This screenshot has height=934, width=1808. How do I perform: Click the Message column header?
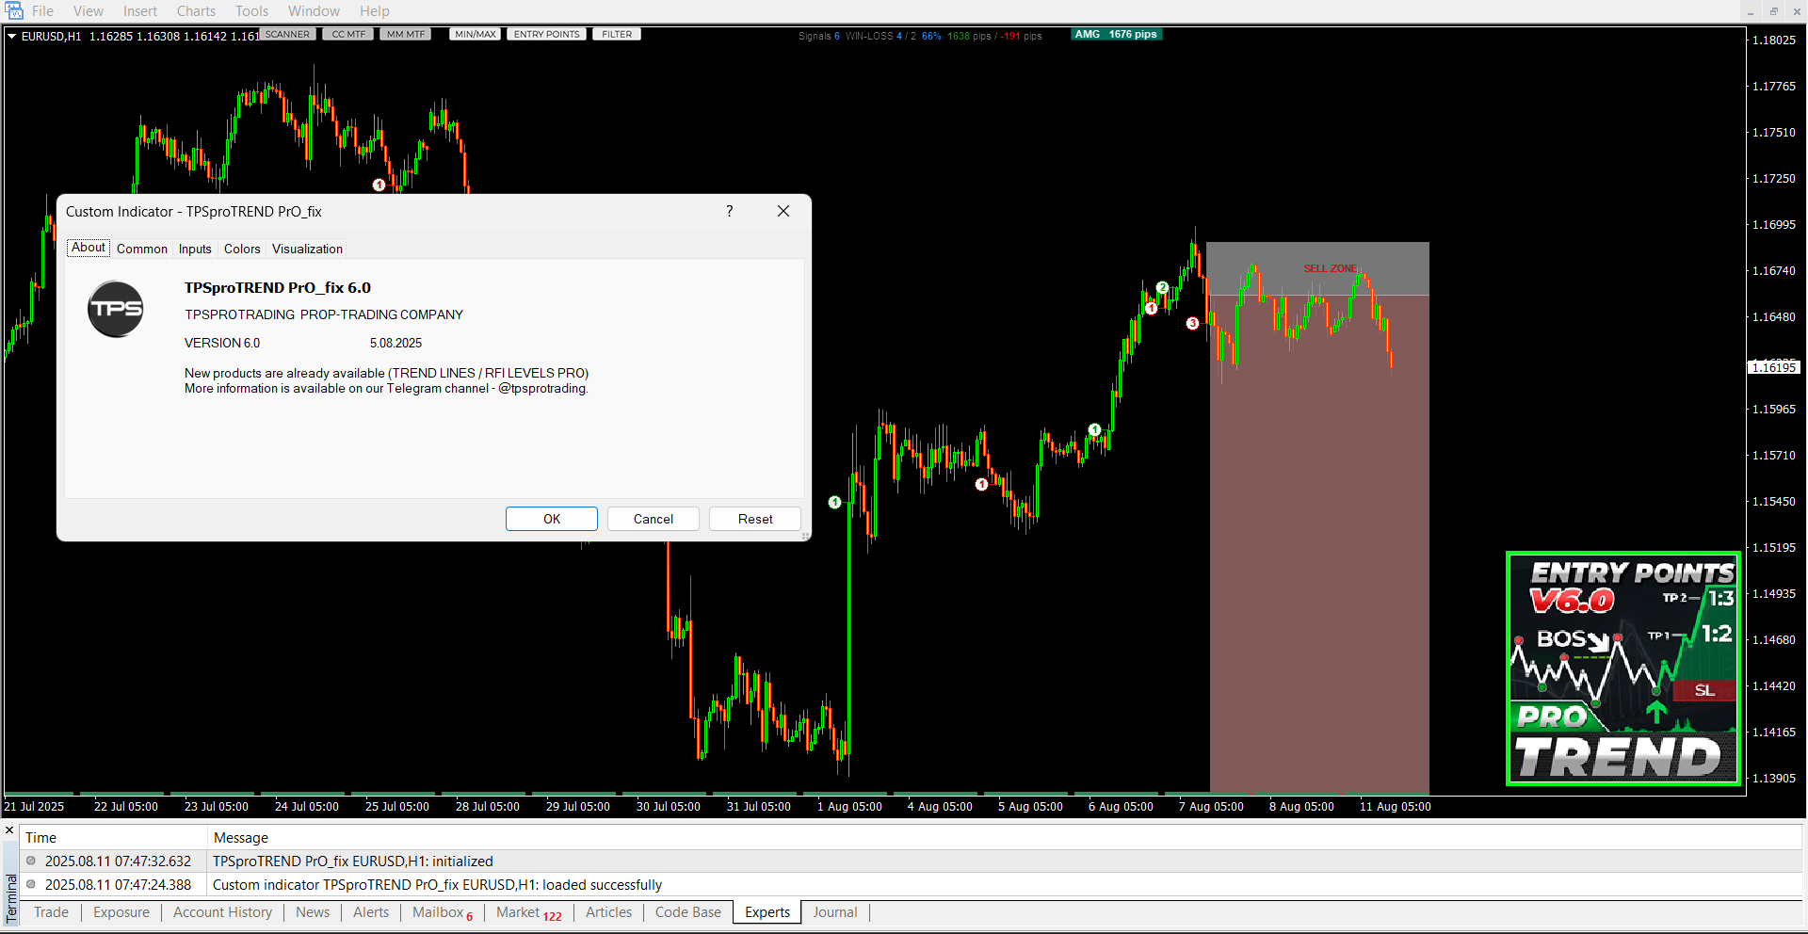1004,837
